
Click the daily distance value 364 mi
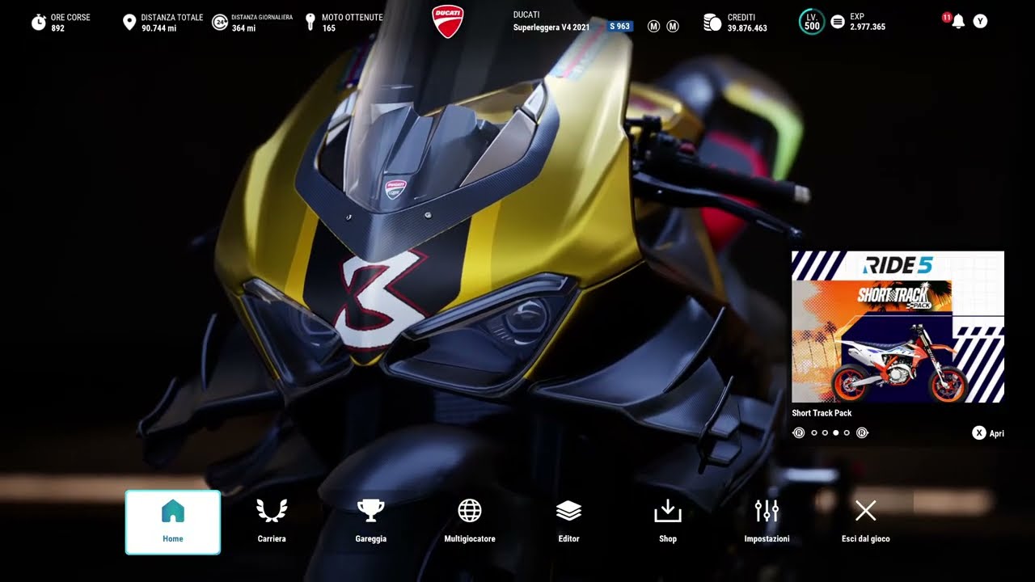tap(243, 28)
